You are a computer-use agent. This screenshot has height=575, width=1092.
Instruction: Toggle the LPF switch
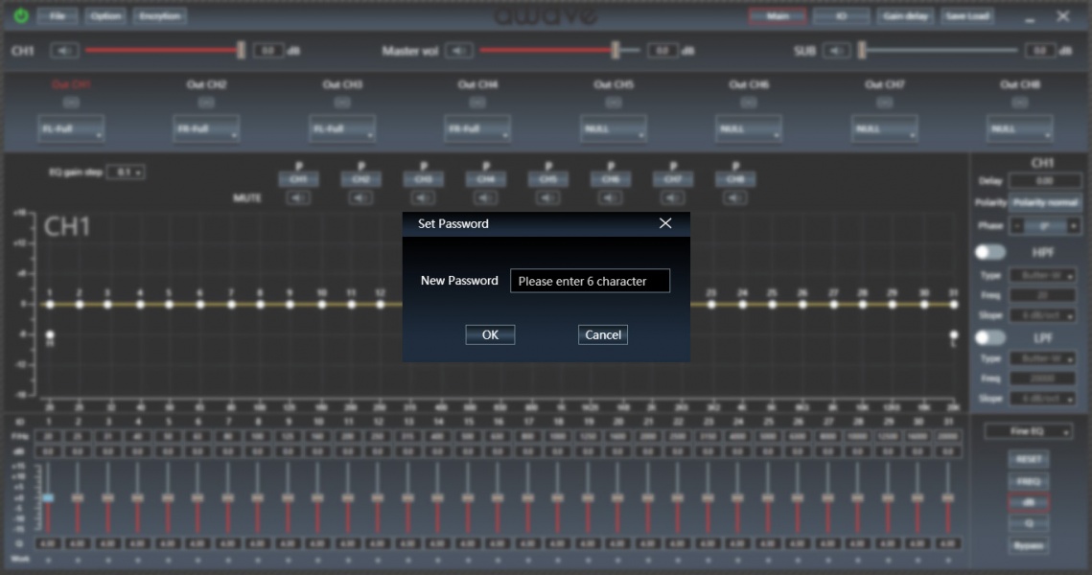tap(990, 337)
